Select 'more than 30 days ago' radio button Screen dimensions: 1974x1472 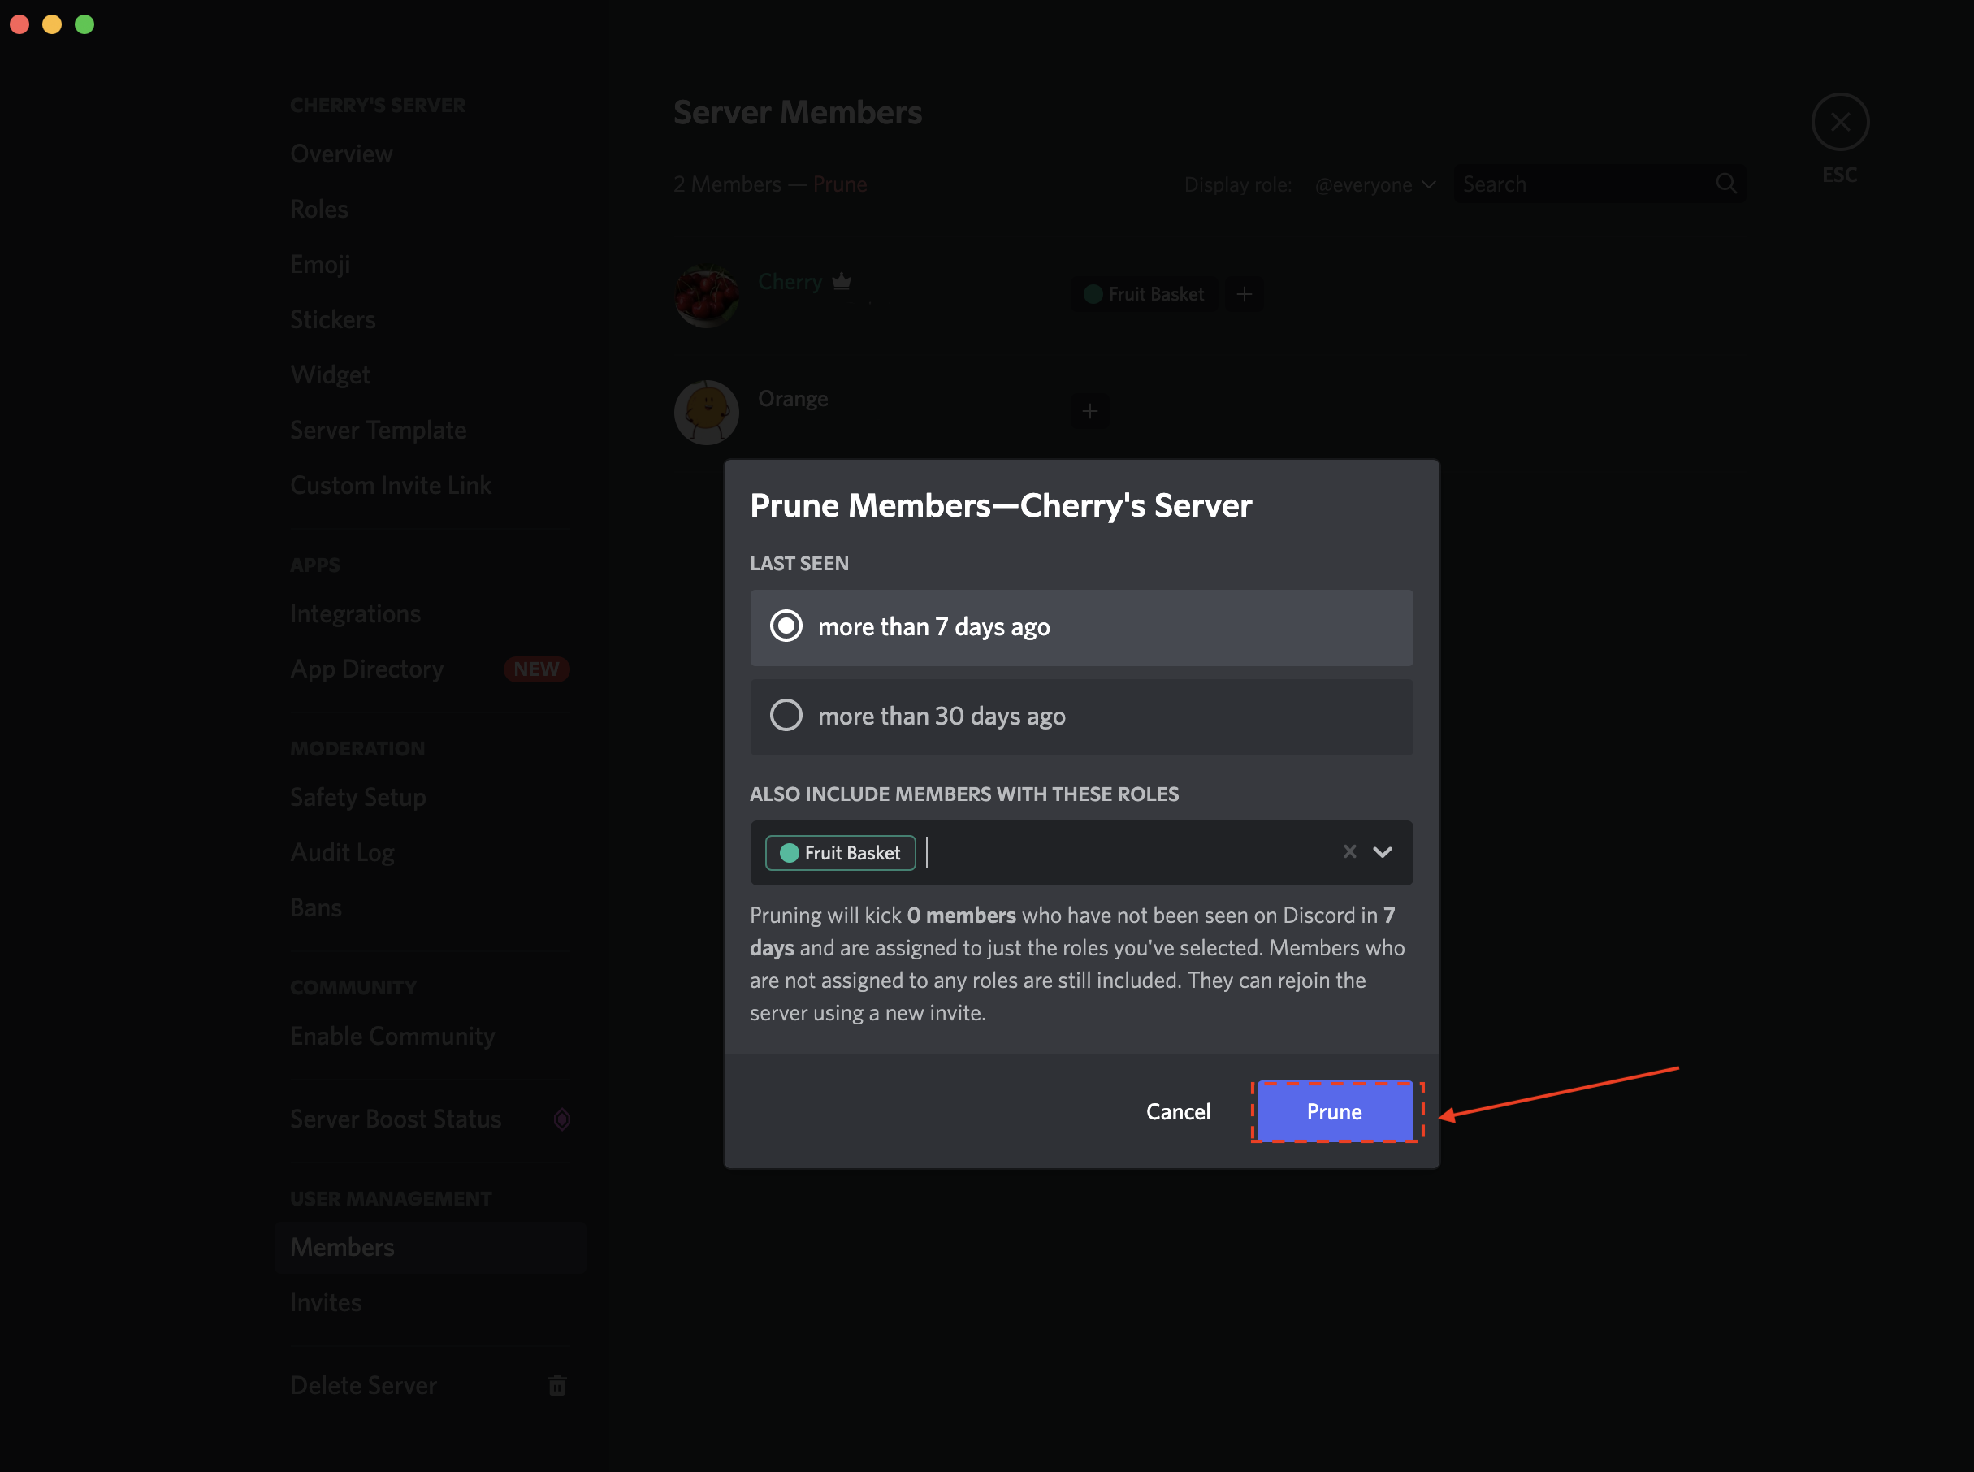coord(788,716)
